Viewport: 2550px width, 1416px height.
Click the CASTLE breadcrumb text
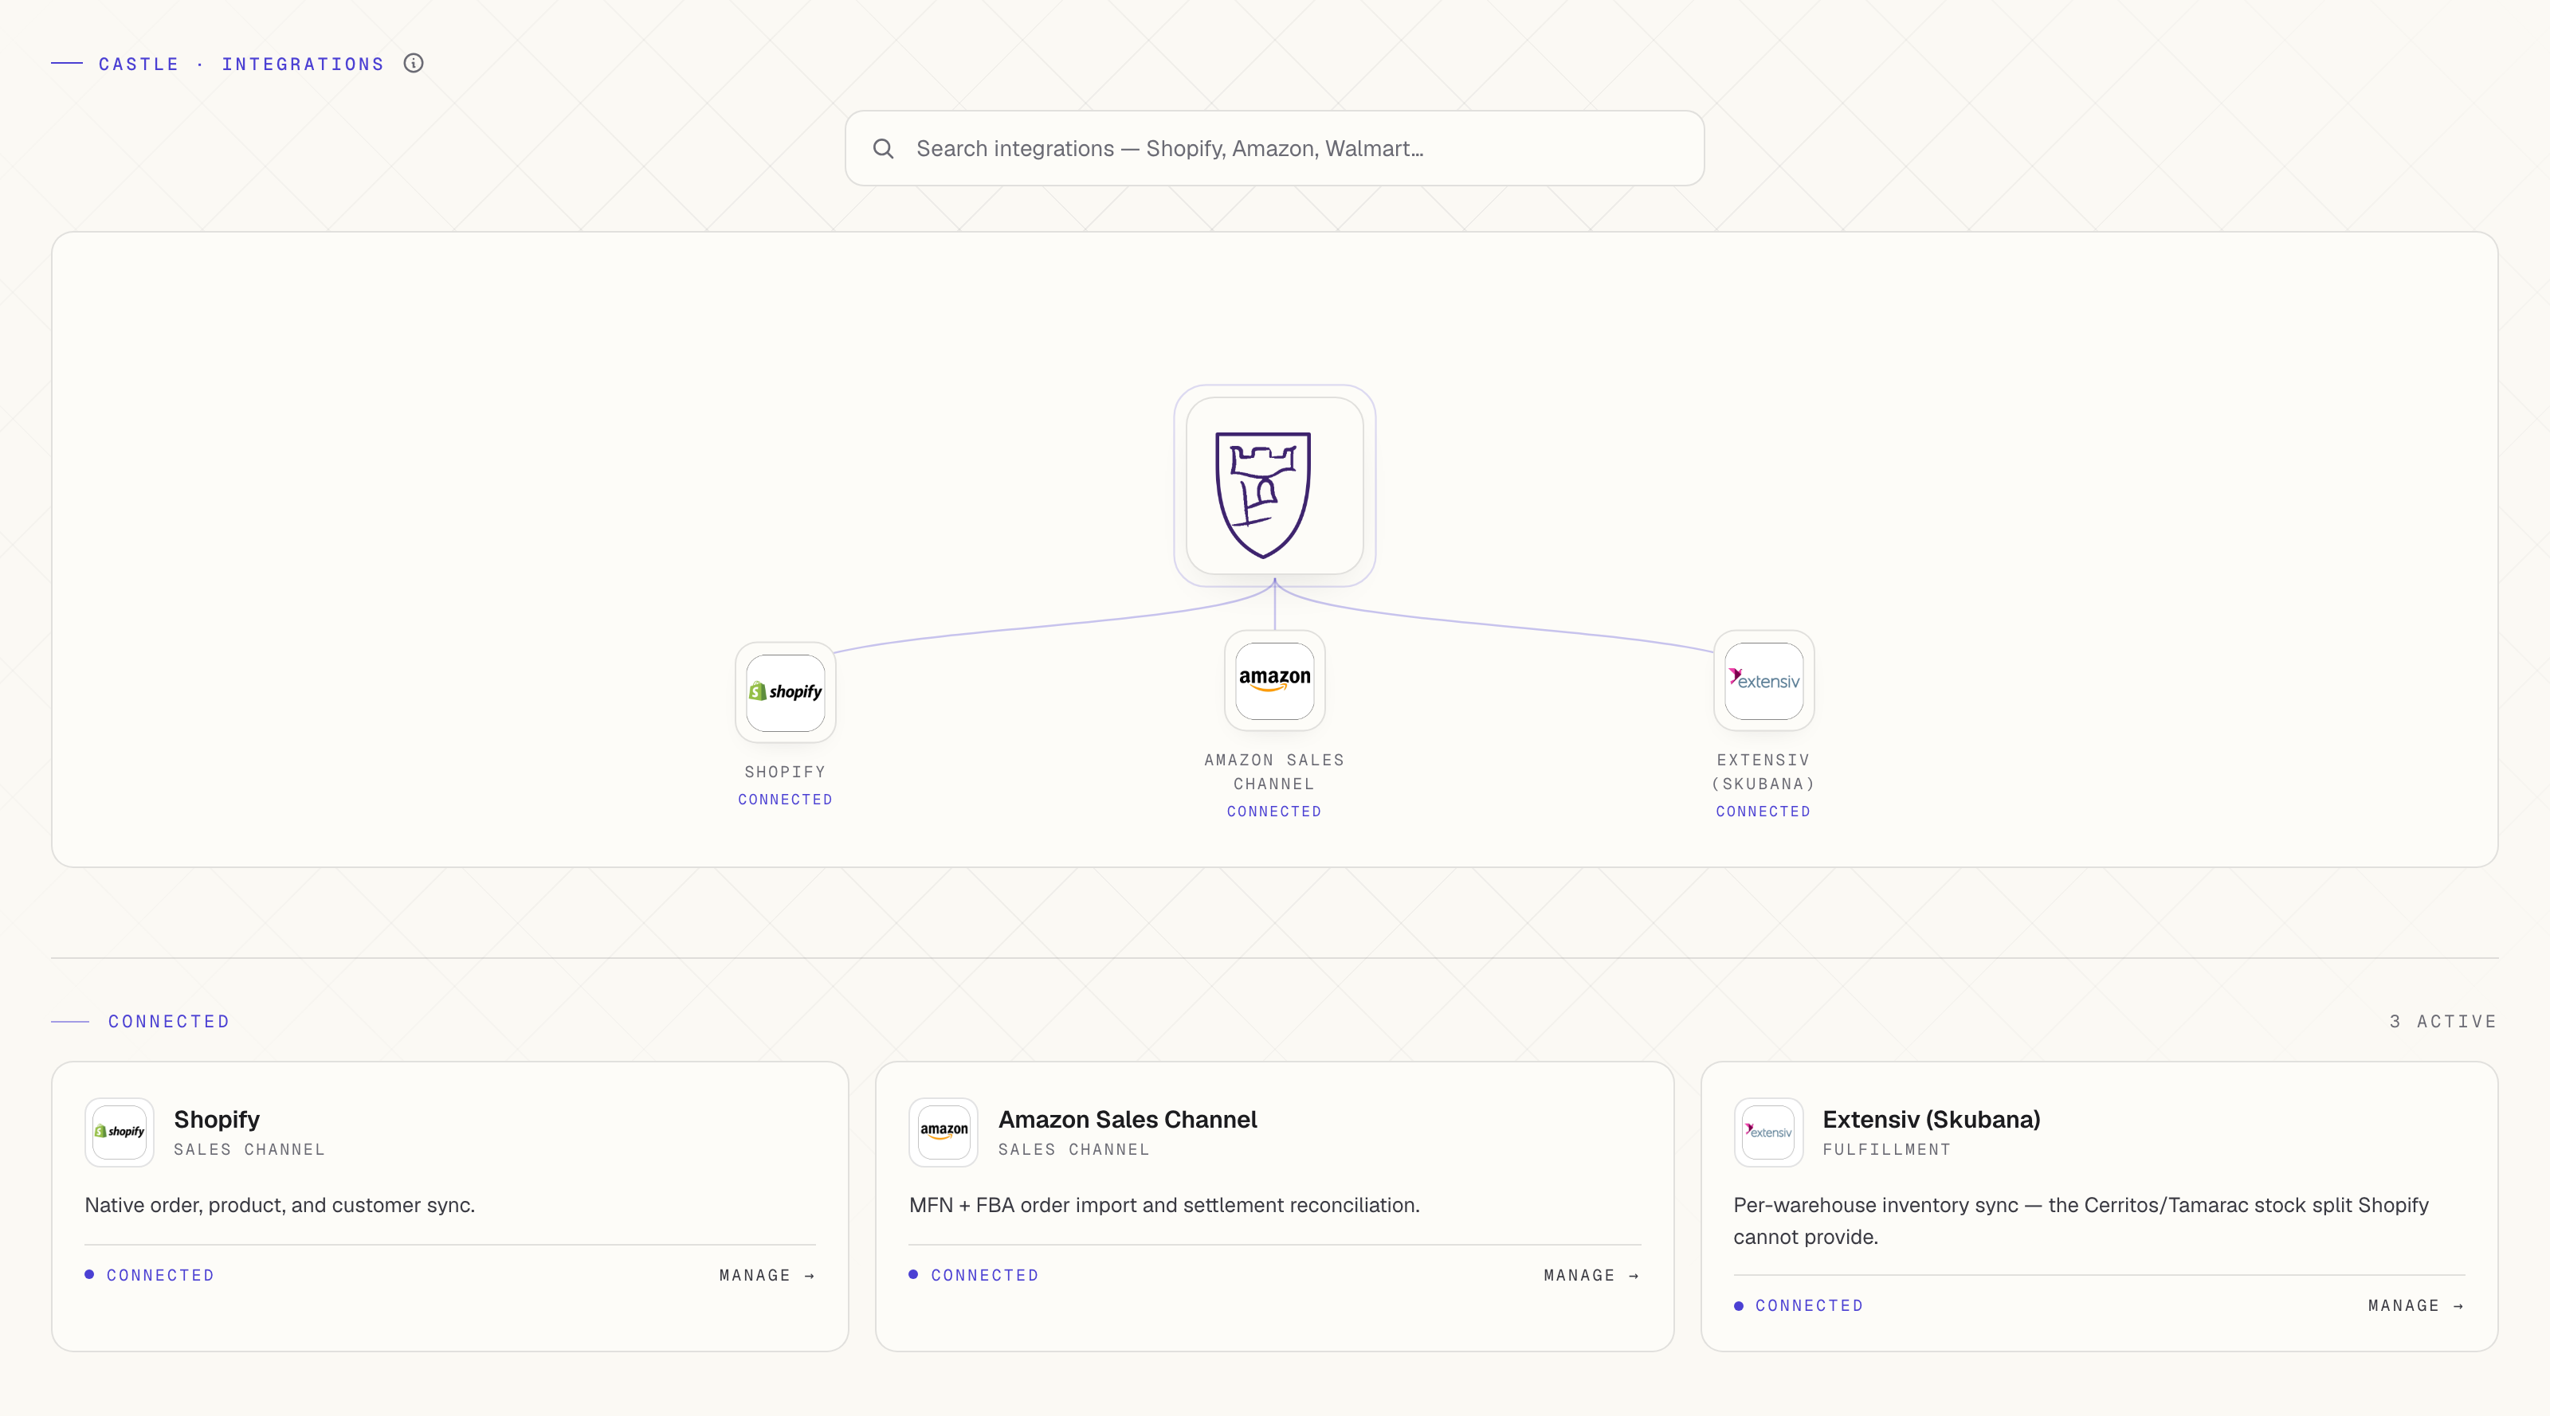point(139,65)
